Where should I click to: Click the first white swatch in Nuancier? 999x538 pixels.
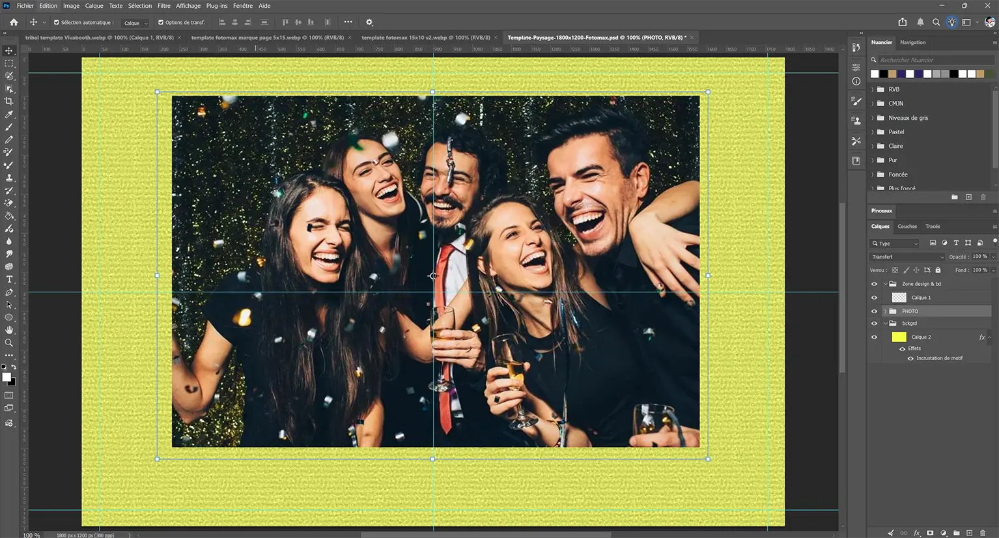[x=875, y=74]
